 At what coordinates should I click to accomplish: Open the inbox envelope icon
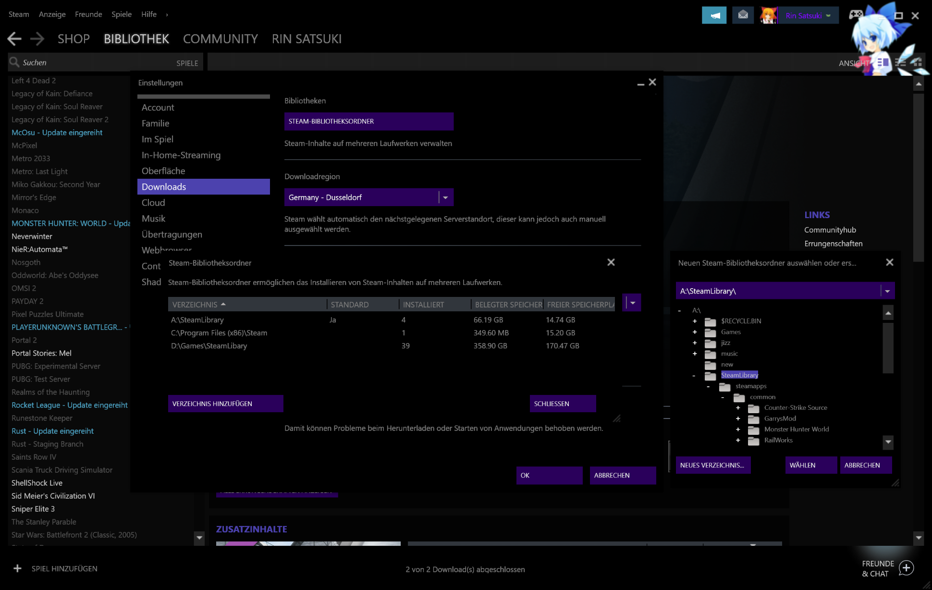pyautogui.click(x=743, y=15)
